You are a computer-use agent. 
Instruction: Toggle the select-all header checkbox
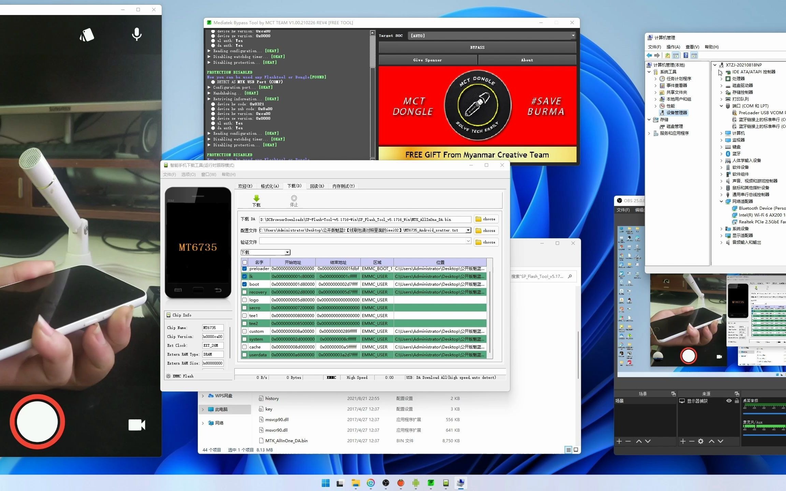tap(245, 262)
